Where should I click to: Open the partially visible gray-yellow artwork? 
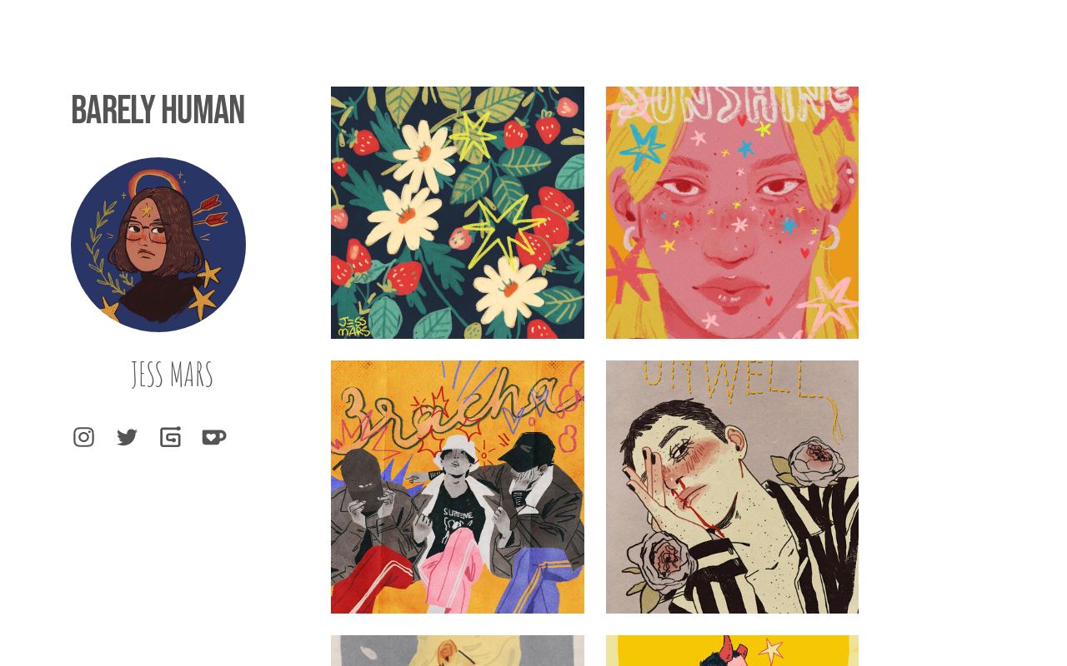[458, 650]
